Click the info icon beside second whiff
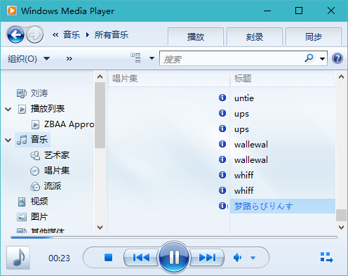Screen dimensions: 348x276 pyautogui.click(x=222, y=190)
